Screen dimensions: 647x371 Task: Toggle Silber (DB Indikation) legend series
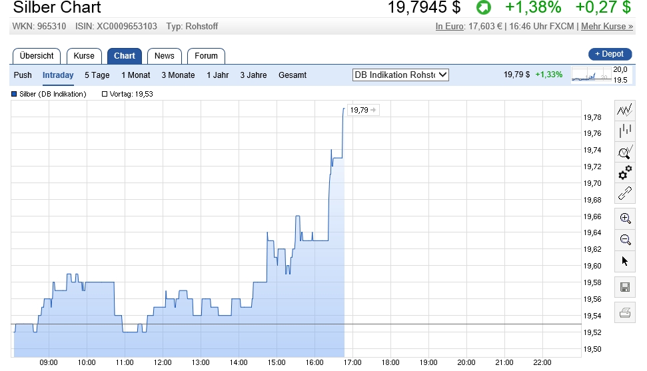[49, 94]
